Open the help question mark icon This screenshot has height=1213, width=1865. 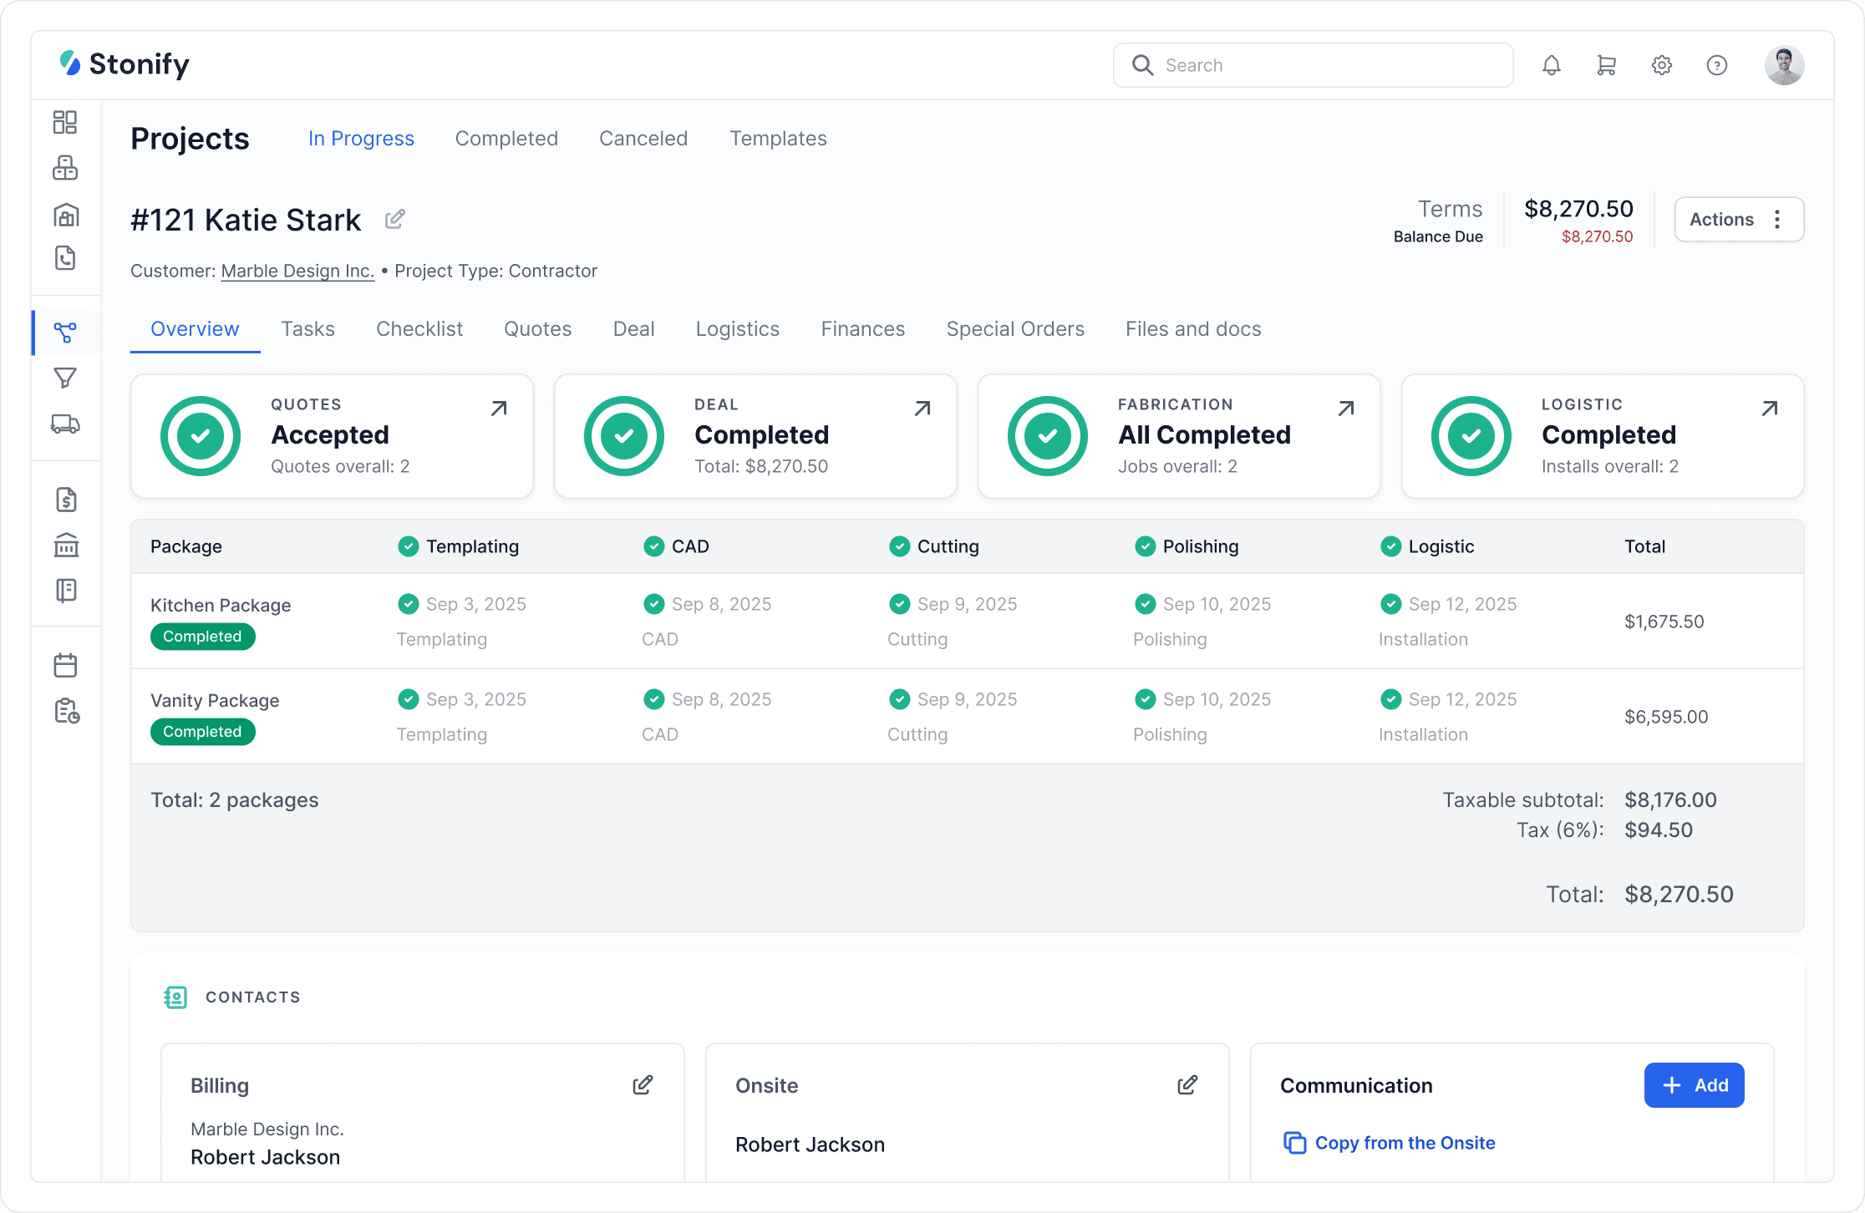click(x=1717, y=65)
